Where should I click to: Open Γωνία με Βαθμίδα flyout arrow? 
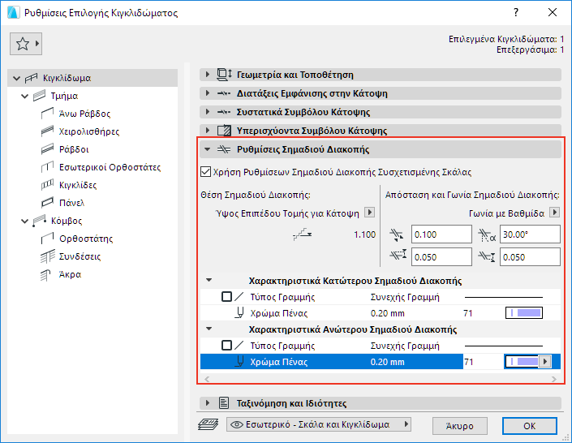554,213
